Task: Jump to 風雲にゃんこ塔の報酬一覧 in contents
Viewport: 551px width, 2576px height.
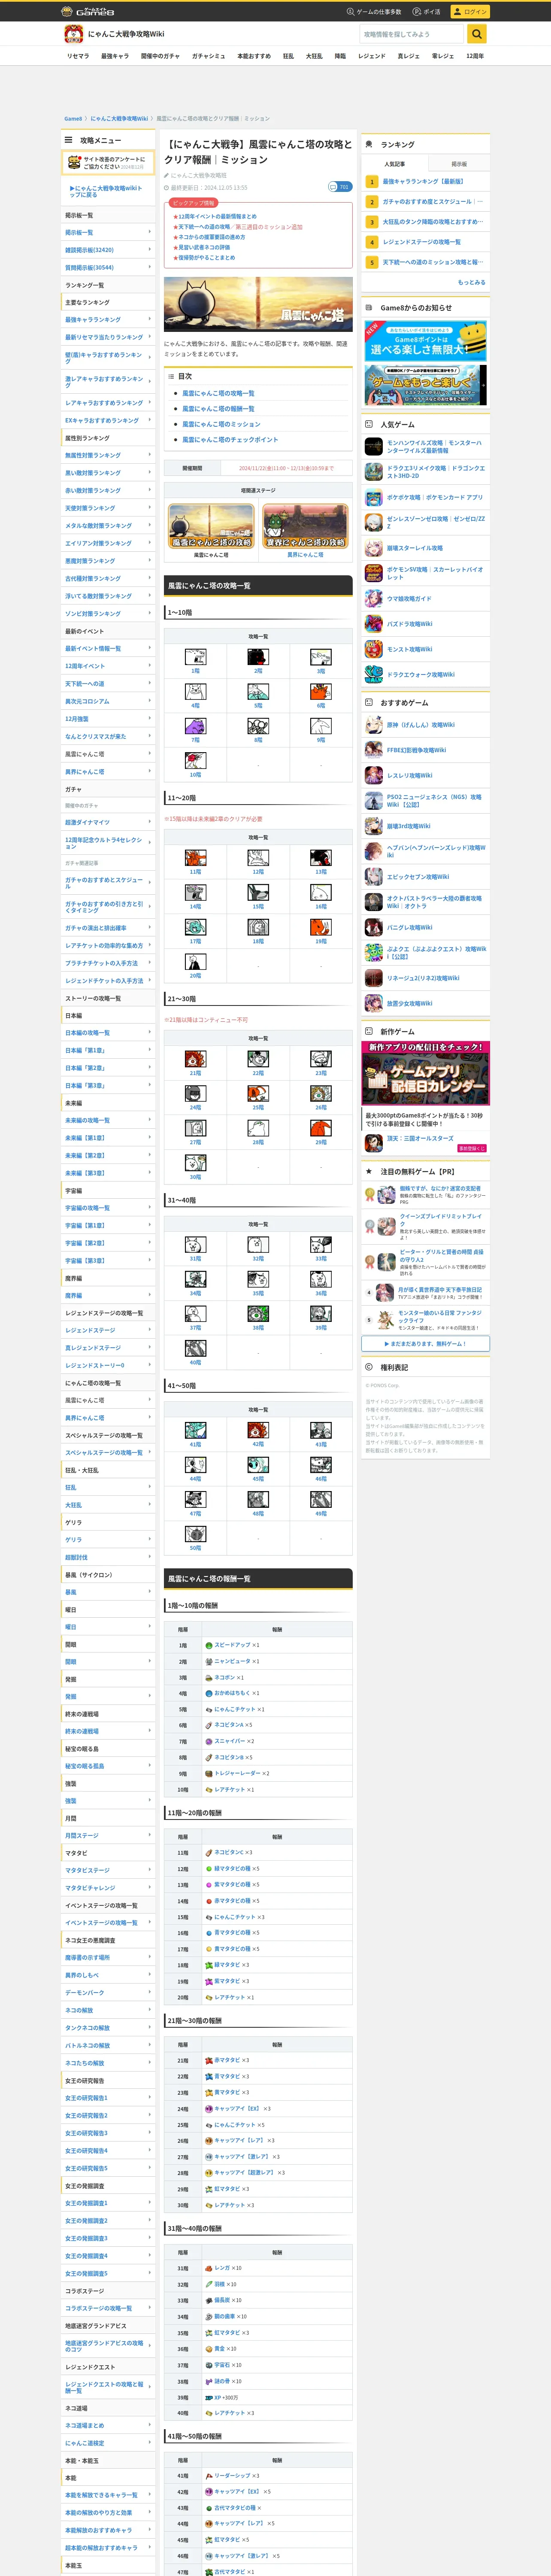Action: tap(218, 409)
